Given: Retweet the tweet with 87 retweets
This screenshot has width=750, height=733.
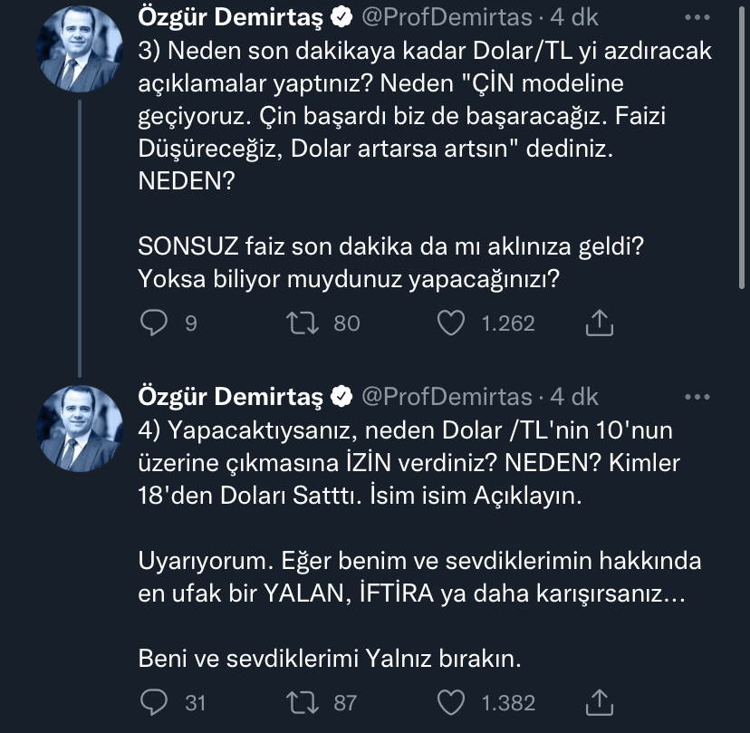Looking at the screenshot, I should (x=303, y=702).
